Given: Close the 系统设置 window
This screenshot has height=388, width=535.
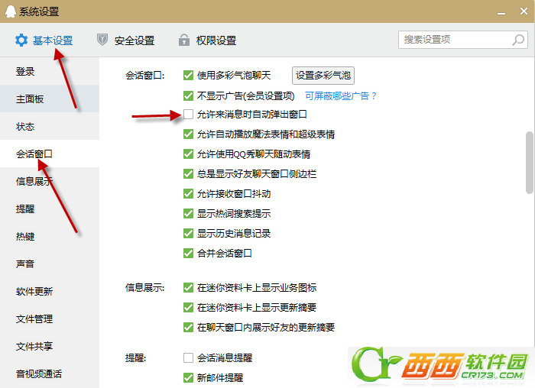Looking at the screenshot, I should [x=524, y=11].
